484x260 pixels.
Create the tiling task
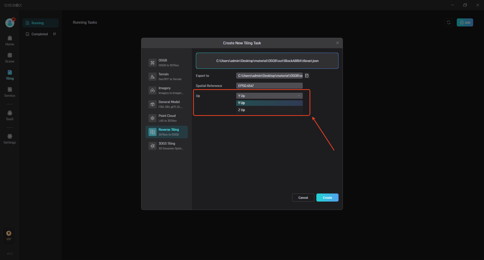327,198
